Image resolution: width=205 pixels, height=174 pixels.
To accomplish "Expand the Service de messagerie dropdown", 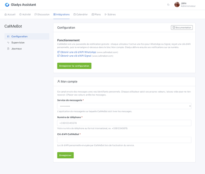I will 124,106.
